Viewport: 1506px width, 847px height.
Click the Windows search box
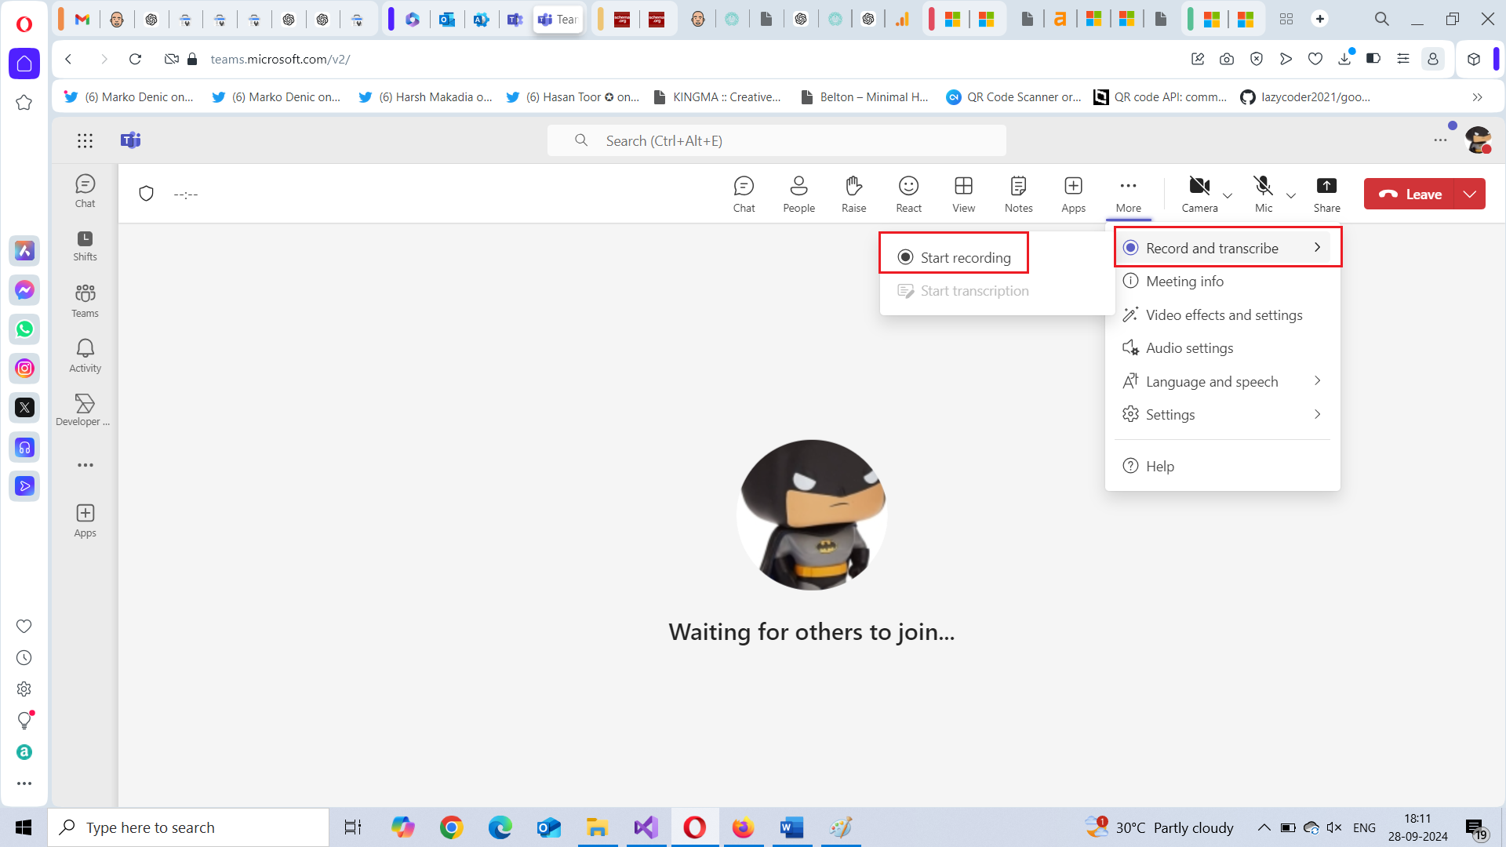click(x=189, y=827)
